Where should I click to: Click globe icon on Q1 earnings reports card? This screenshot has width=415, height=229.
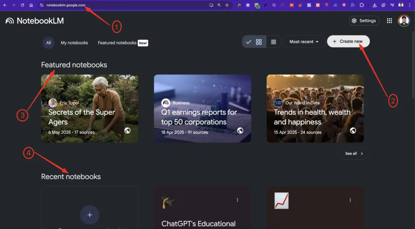pyautogui.click(x=240, y=131)
